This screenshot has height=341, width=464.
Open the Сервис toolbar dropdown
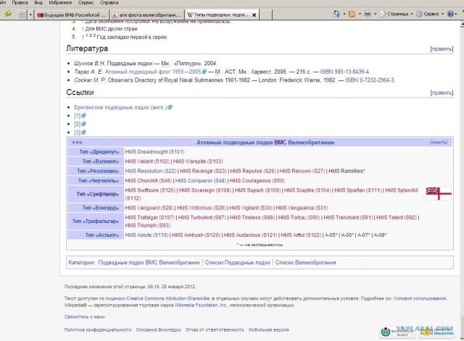click(x=430, y=14)
